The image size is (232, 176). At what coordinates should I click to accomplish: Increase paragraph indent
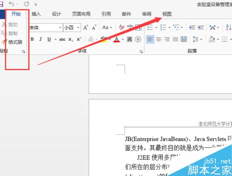[200, 28]
